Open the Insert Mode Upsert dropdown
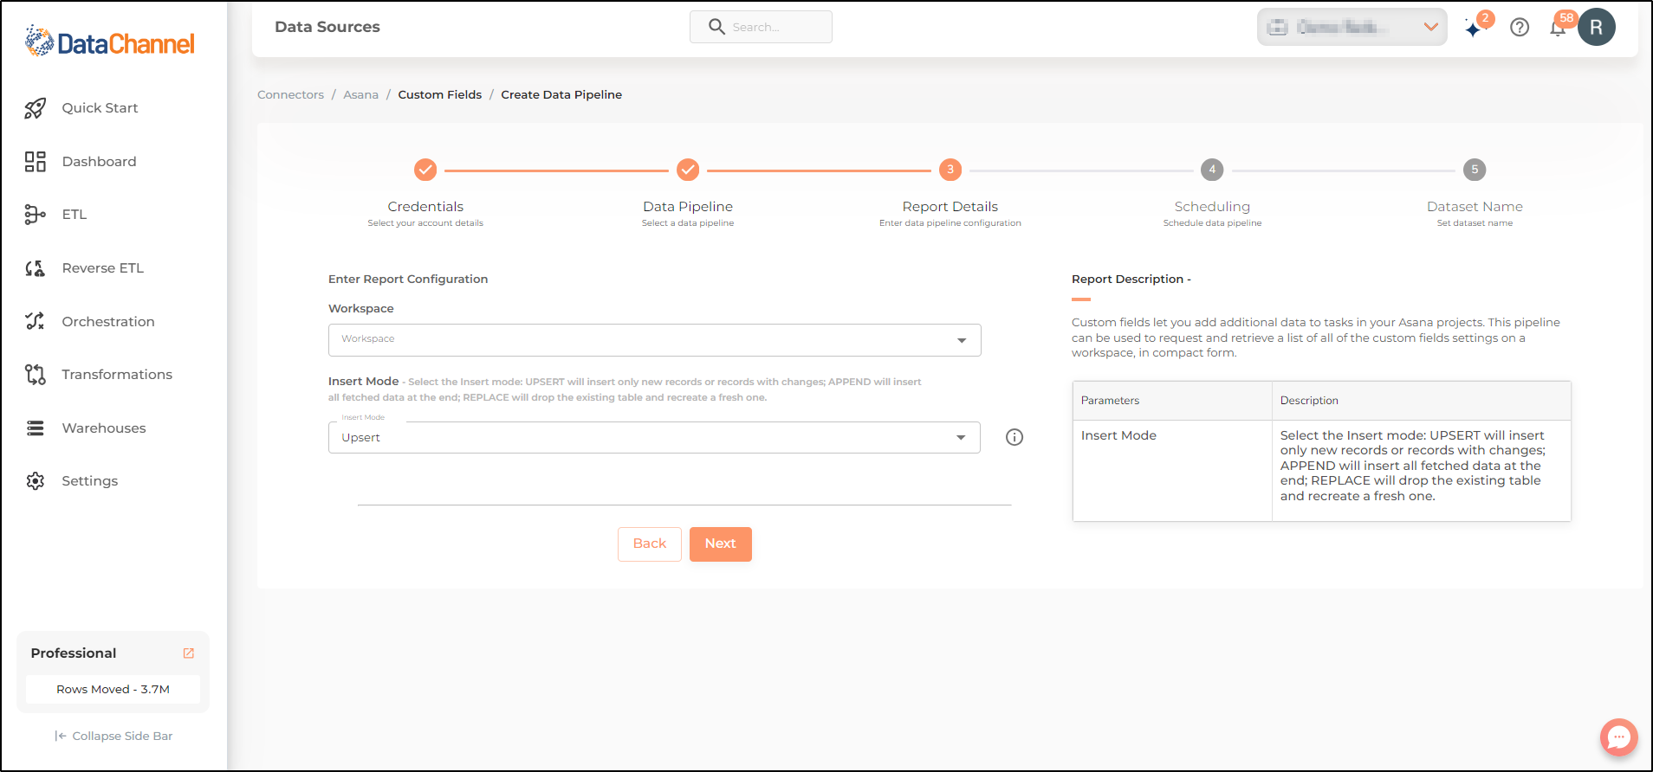The height and width of the screenshot is (772, 1653). tap(654, 438)
